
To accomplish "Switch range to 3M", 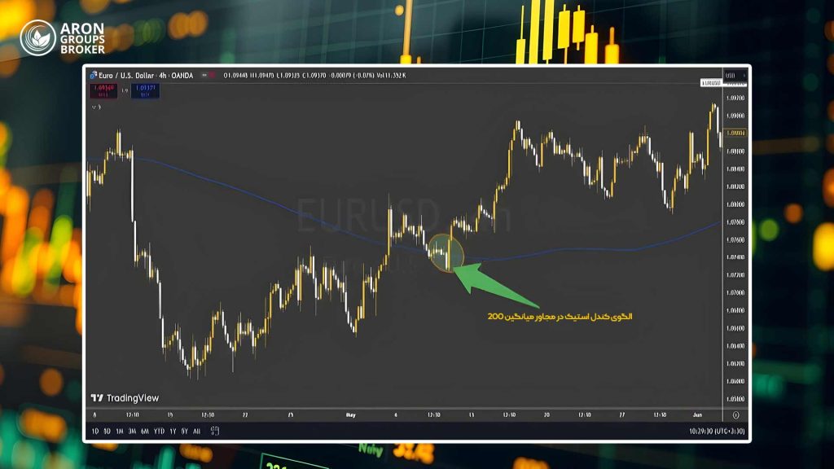I will 132,432.
